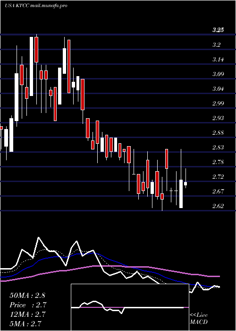This screenshot has width=236, height=331.
Task: Click the '50MA : 2.8' legend entry
Action: tap(27, 296)
